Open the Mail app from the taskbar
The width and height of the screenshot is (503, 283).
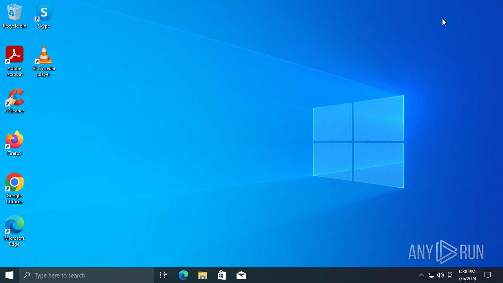point(241,275)
